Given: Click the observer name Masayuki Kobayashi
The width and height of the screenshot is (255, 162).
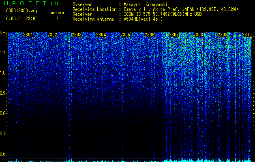Looking at the screenshot, I should [x=146, y=4].
